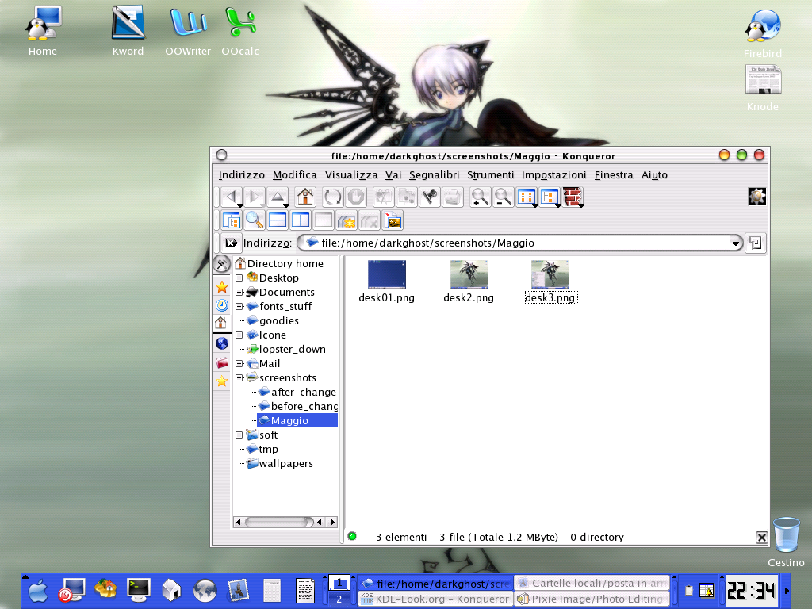Split the view left and right
The width and height of the screenshot is (812, 609).
tap(301, 221)
